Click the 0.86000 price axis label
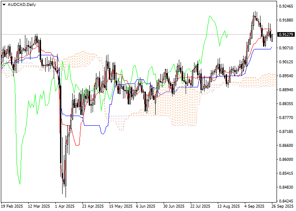 [286, 160]
